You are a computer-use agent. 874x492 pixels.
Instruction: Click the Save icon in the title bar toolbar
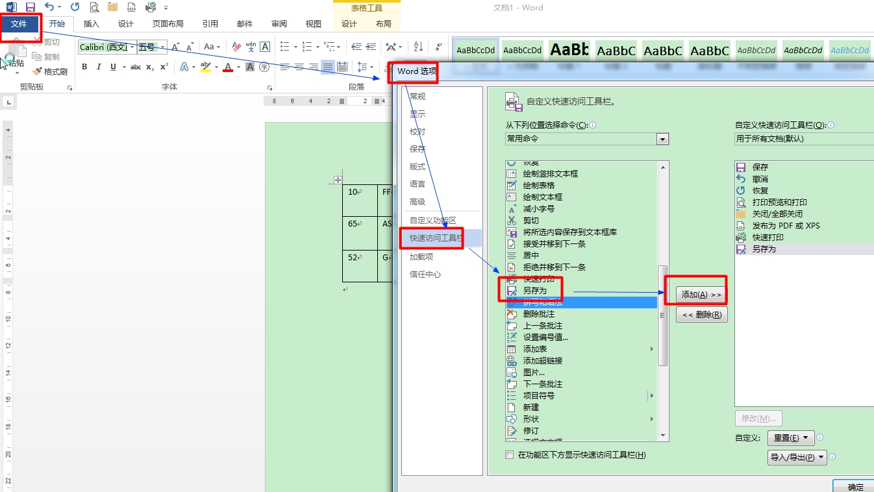[x=31, y=7]
